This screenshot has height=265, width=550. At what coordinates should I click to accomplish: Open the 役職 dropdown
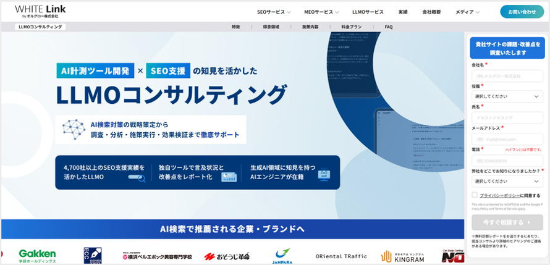pyautogui.click(x=507, y=96)
